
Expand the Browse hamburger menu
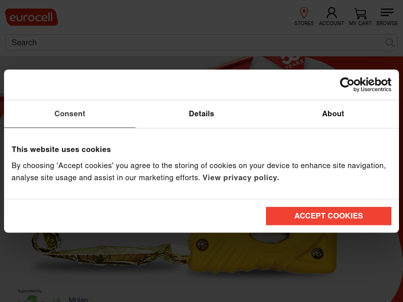click(x=387, y=13)
